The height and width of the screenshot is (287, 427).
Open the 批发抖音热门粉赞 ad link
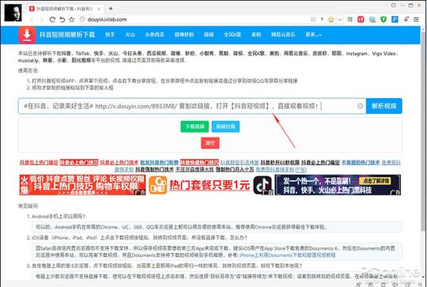click(159, 163)
